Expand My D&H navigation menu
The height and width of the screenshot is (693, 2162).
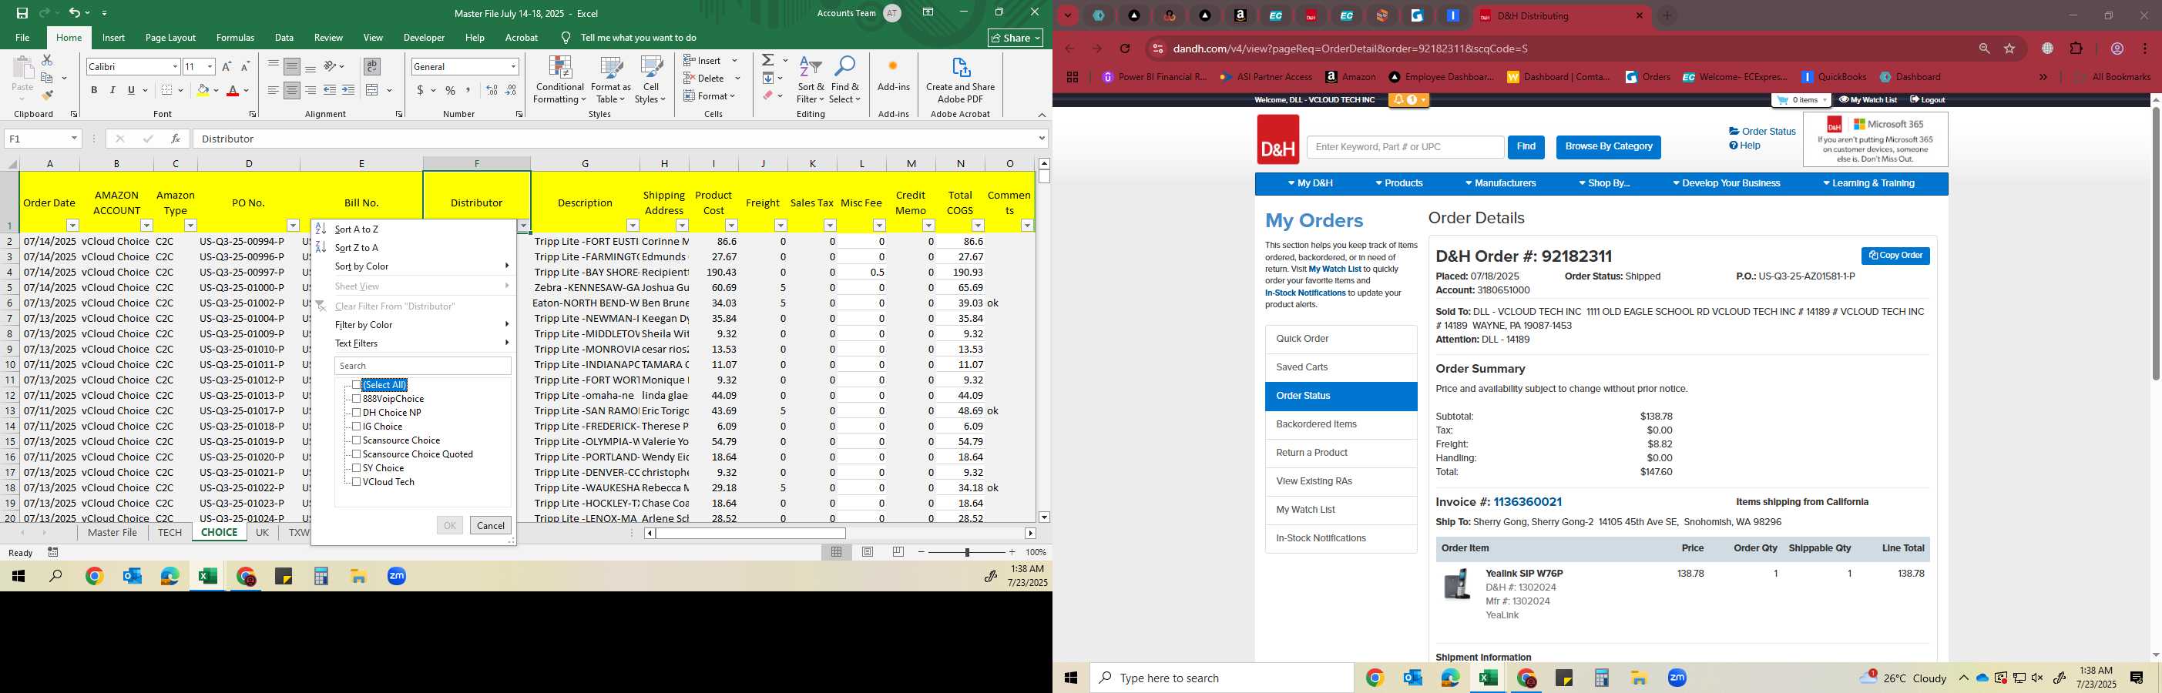click(x=1310, y=183)
